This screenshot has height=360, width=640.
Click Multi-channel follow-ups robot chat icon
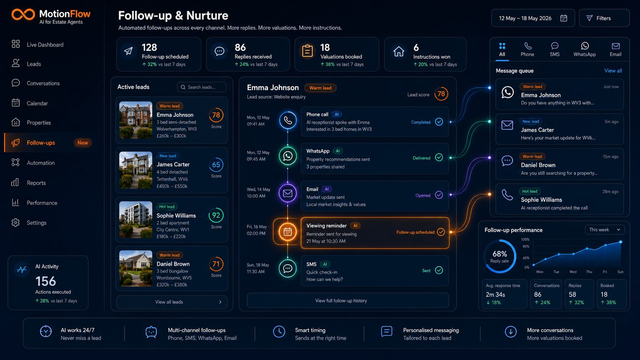[151, 332]
